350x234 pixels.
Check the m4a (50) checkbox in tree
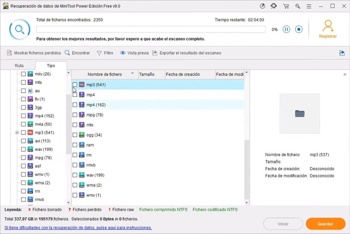pos(23,124)
